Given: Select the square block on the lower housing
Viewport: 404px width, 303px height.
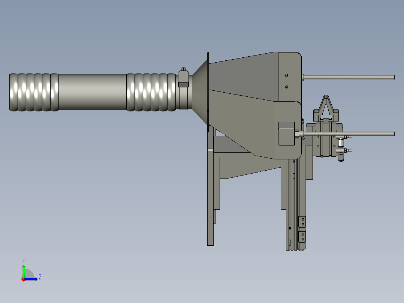Looking at the screenshot, I should (x=286, y=133).
